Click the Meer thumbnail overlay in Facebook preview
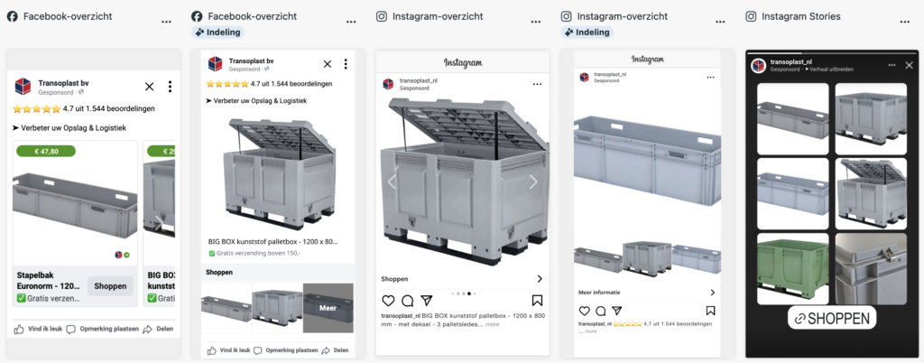924x363 pixels. tap(328, 307)
